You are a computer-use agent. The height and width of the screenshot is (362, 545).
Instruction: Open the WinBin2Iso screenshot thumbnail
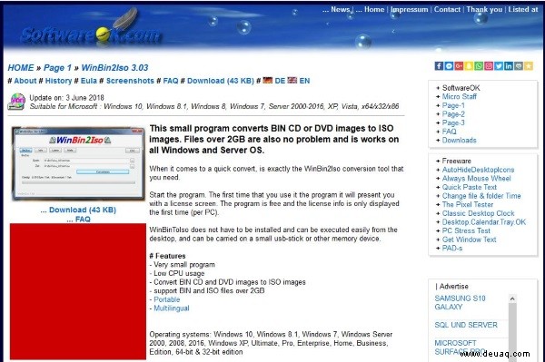[x=78, y=164]
